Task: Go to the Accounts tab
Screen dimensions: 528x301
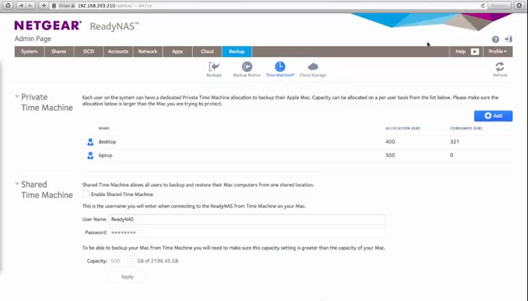Action: pyautogui.click(x=117, y=51)
